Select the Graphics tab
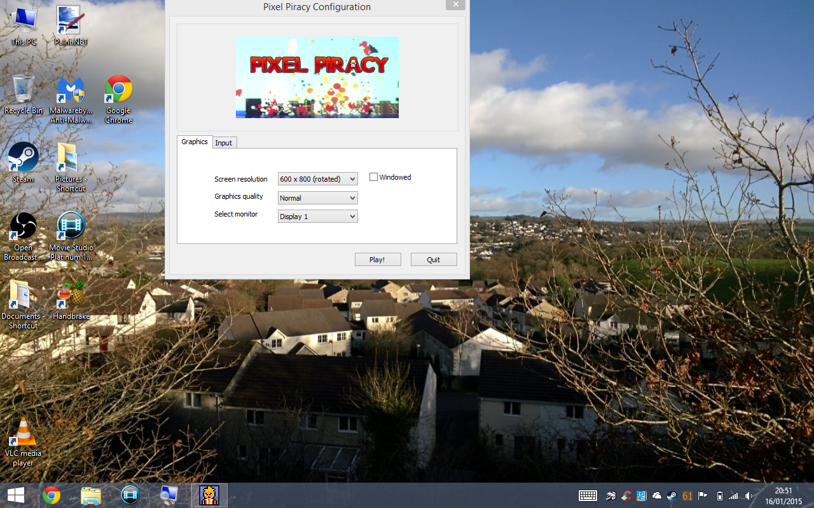The image size is (814, 508). 195,142
